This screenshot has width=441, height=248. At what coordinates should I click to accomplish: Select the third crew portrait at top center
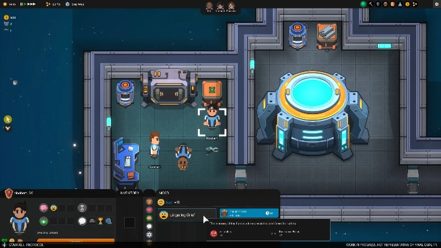[231, 6]
